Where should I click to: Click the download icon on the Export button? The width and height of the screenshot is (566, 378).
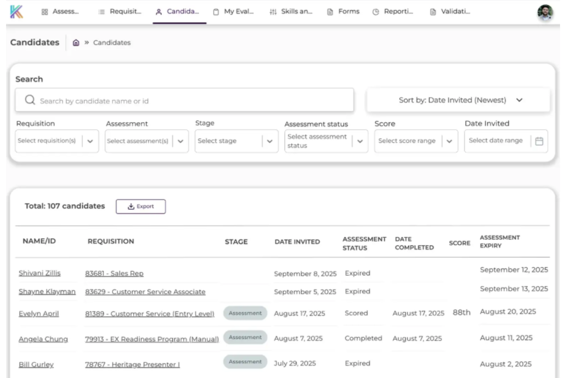tap(130, 206)
